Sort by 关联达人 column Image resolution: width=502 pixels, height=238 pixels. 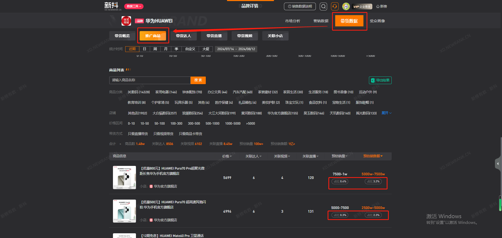click(253, 156)
